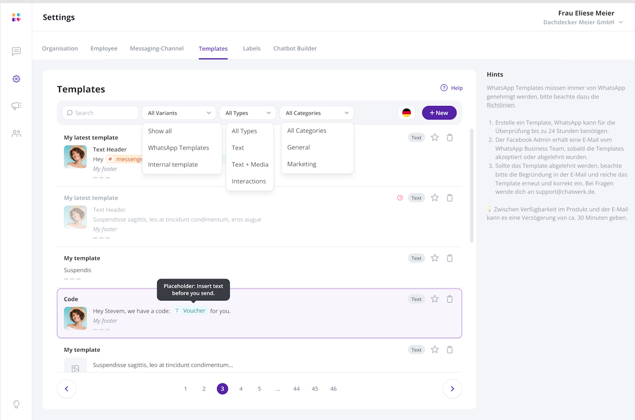Viewport: 635px width, 420px height.
Task: Open the All Variants dropdown
Action: tap(179, 113)
